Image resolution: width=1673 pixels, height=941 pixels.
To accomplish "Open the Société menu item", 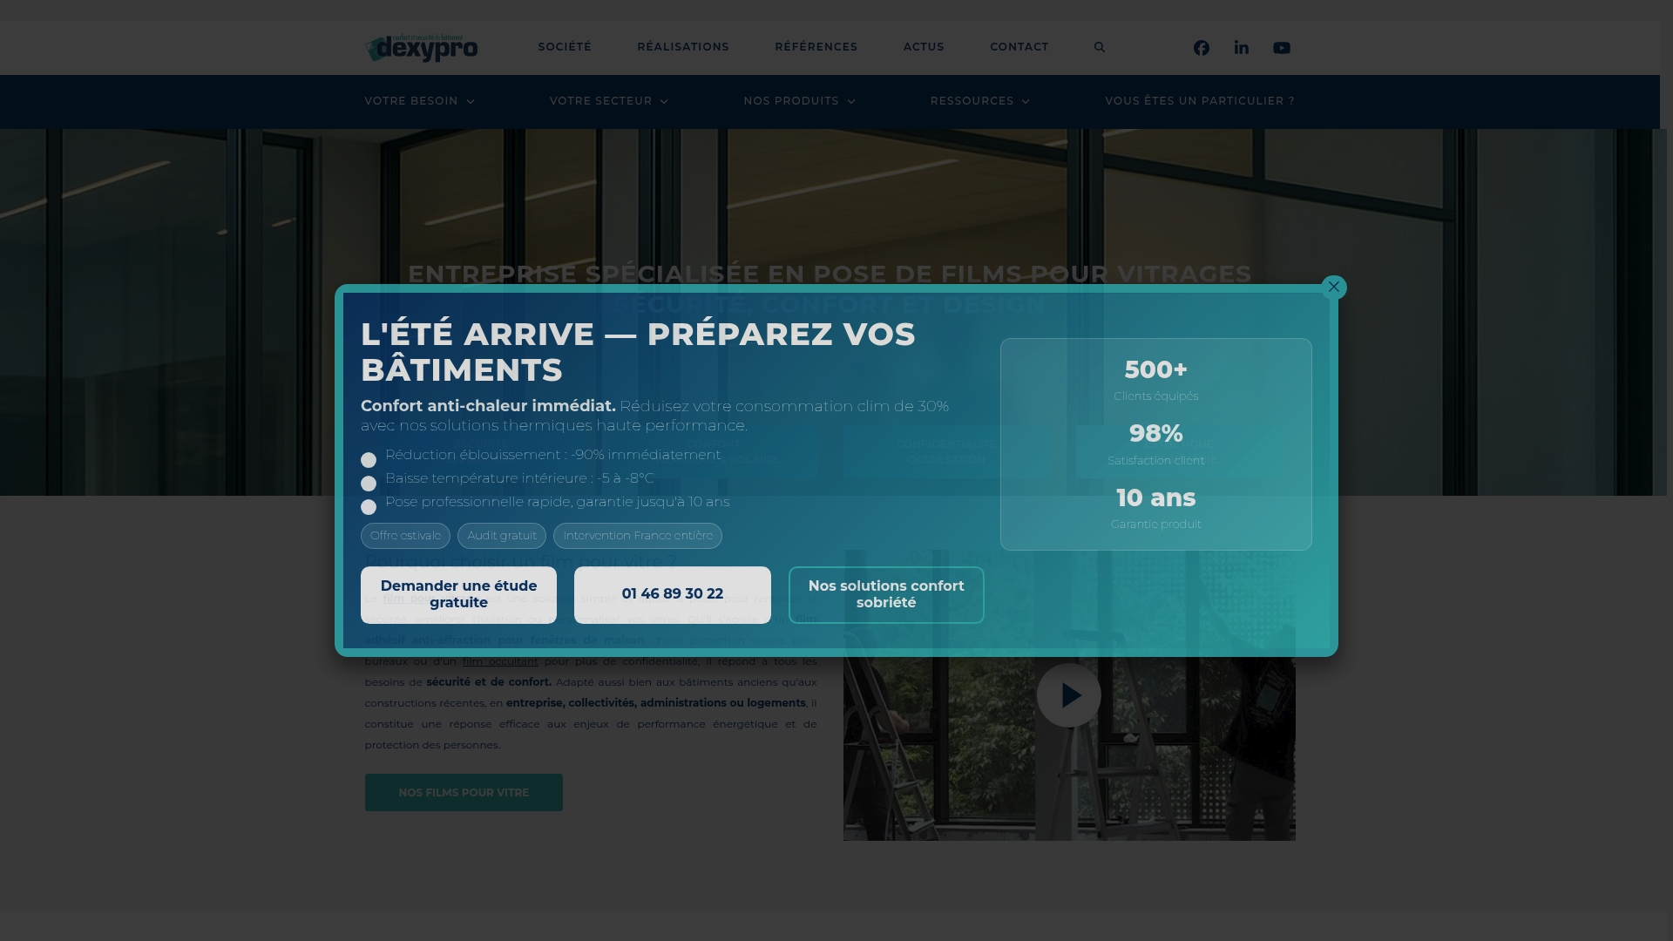I will (x=564, y=47).
